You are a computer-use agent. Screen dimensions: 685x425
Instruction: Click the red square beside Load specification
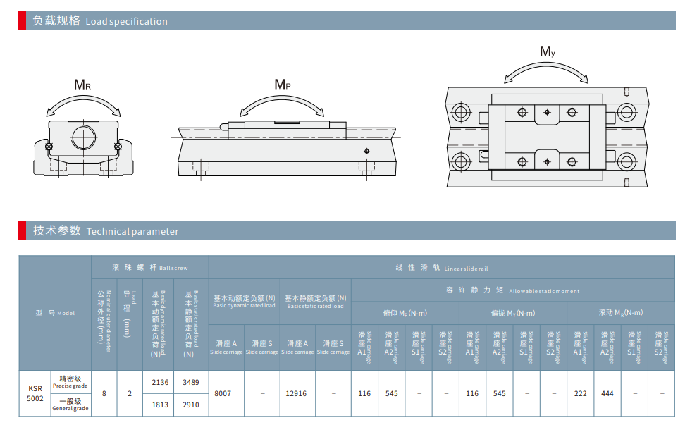pos(23,20)
